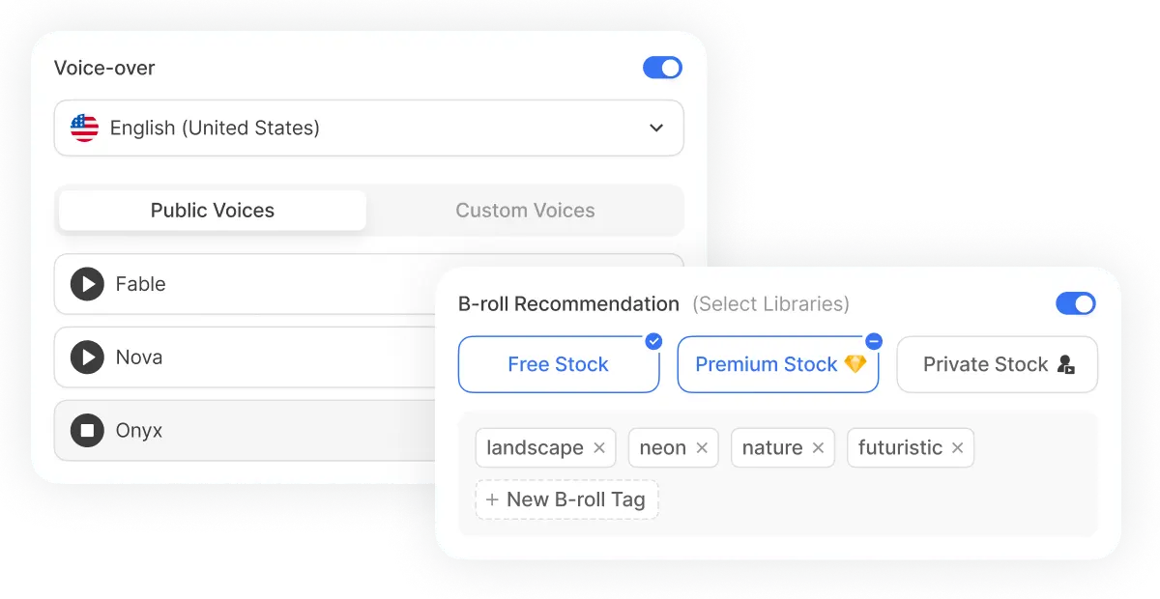
Task: Switch to the Custom Voices tab
Action: [525, 210]
